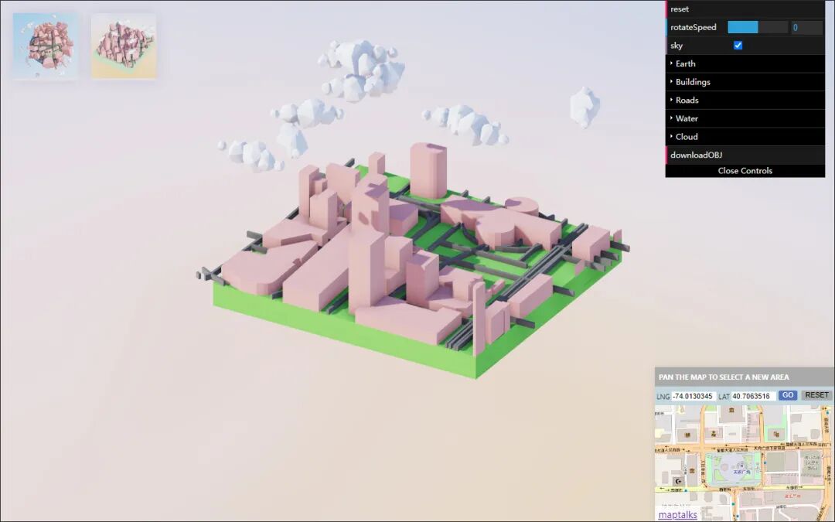This screenshot has width=835, height=522.
Task: Expand the Roads folder
Action: tap(745, 100)
